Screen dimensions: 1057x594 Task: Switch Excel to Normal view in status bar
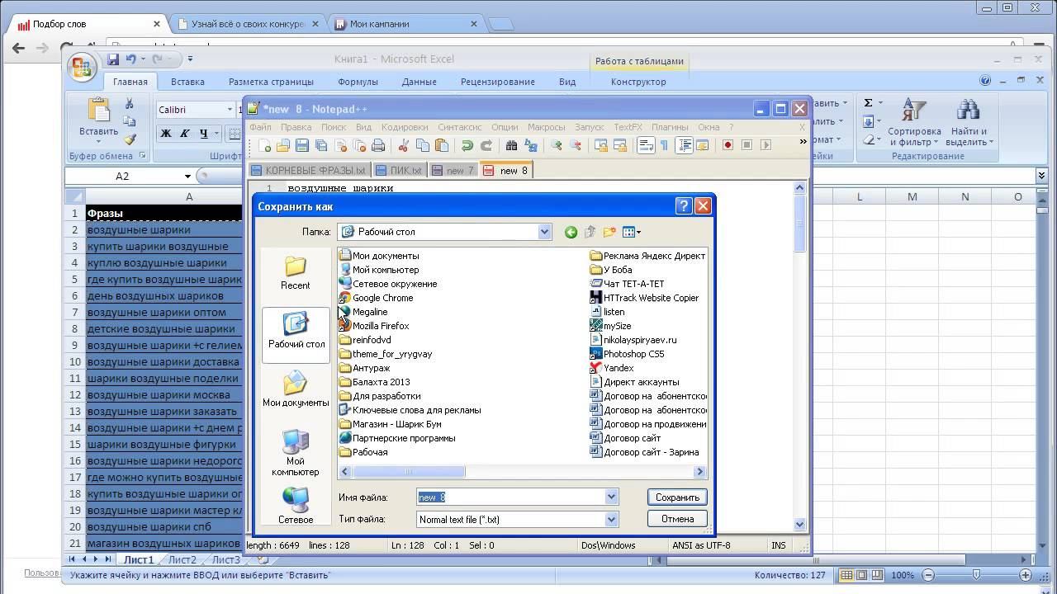coord(846,575)
